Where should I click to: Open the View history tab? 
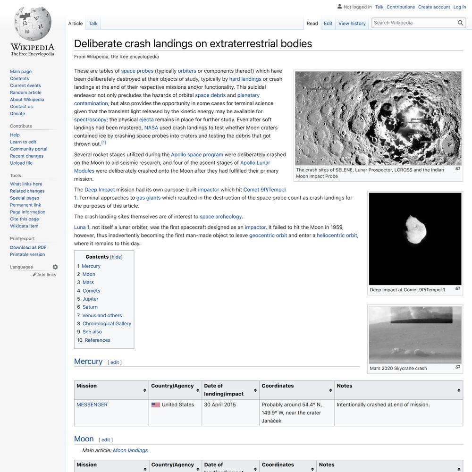point(352,24)
